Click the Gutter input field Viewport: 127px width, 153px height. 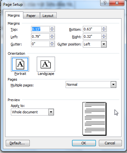40,44
